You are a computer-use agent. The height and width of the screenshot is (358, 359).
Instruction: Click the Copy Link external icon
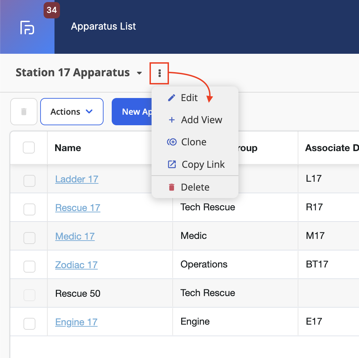pos(172,164)
